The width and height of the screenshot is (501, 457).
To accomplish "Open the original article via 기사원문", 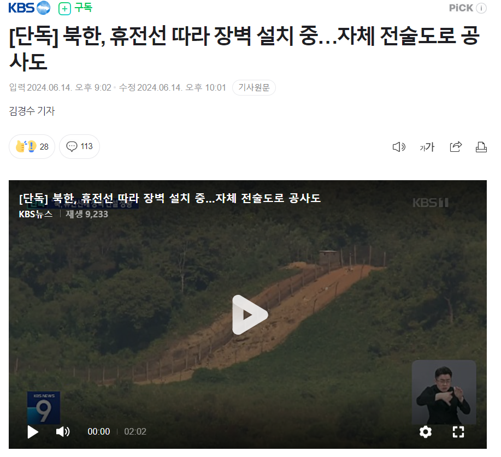I will [x=254, y=87].
